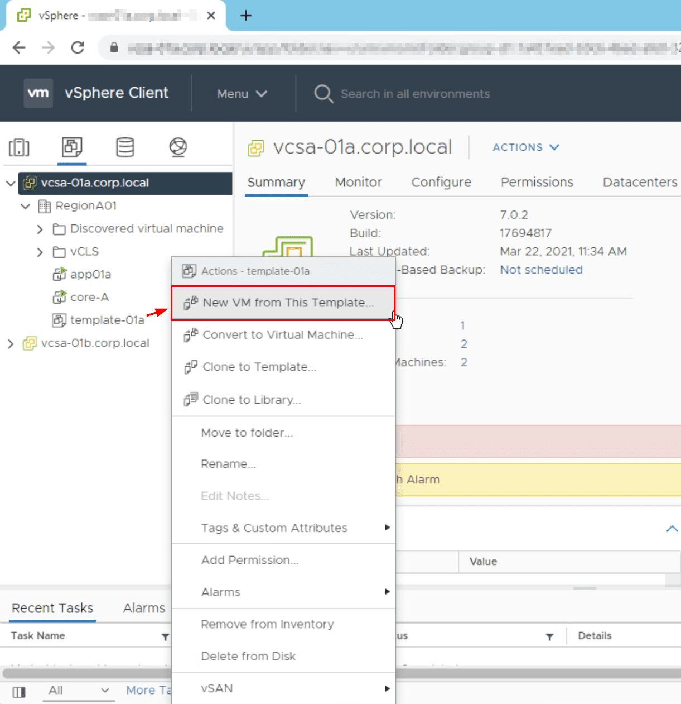
Task: Choose New VM from This Template
Action: (x=283, y=303)
